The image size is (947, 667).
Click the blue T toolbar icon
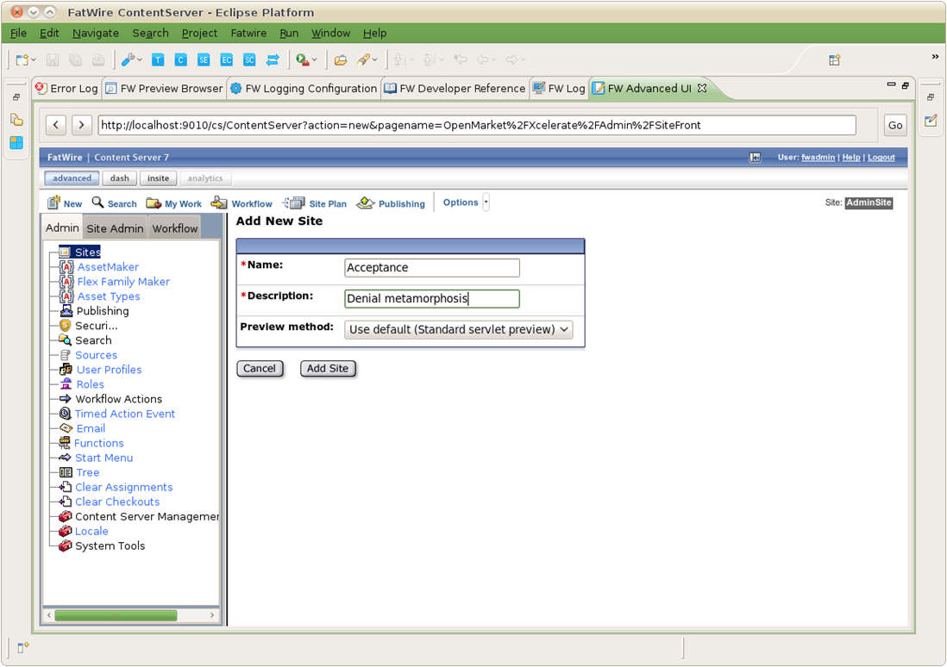click(x=158, y=59)
